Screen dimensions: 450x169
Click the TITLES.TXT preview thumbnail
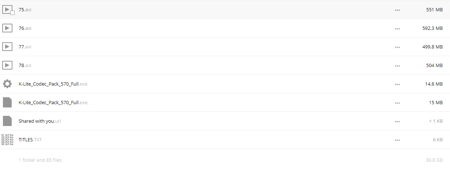click(x=7, y=139)
